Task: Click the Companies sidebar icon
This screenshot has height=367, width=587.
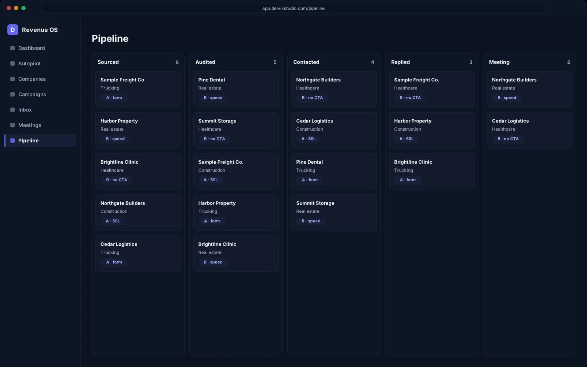Action: coord(12,79)
